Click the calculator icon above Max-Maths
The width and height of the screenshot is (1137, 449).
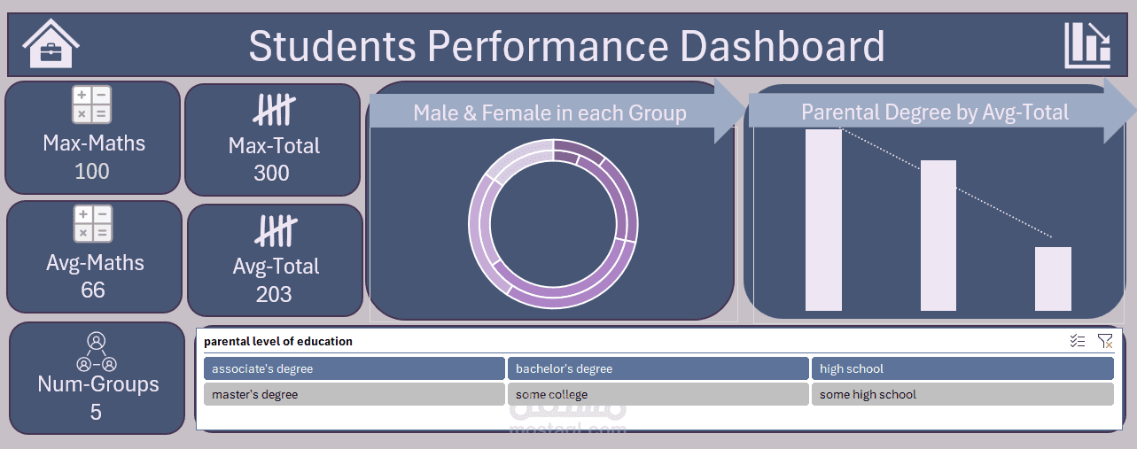(x=92, y=105)
